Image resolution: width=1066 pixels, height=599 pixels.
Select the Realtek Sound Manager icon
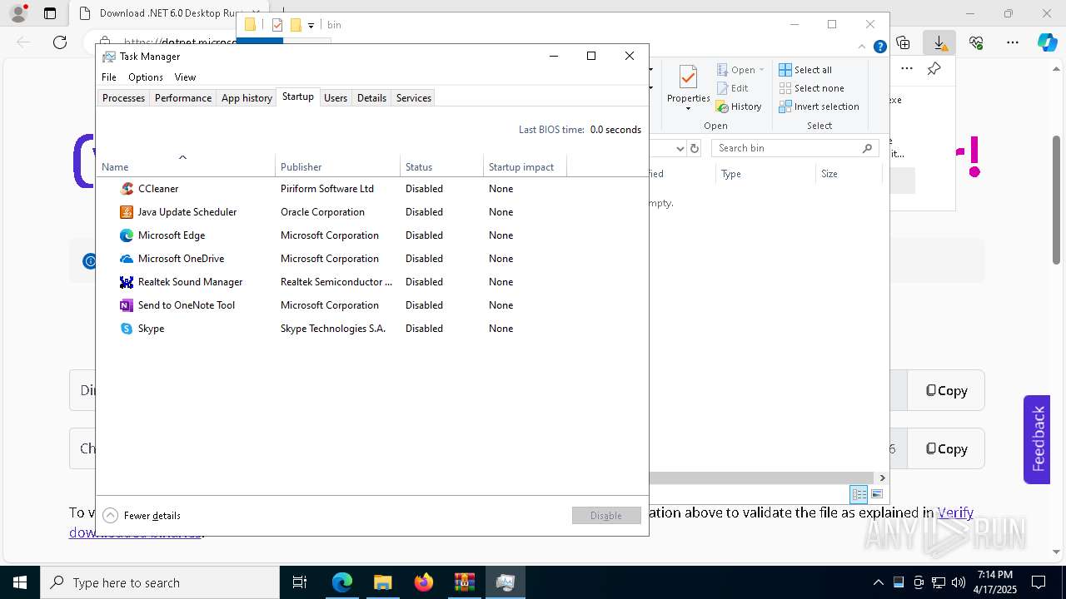tap(127, 282)
